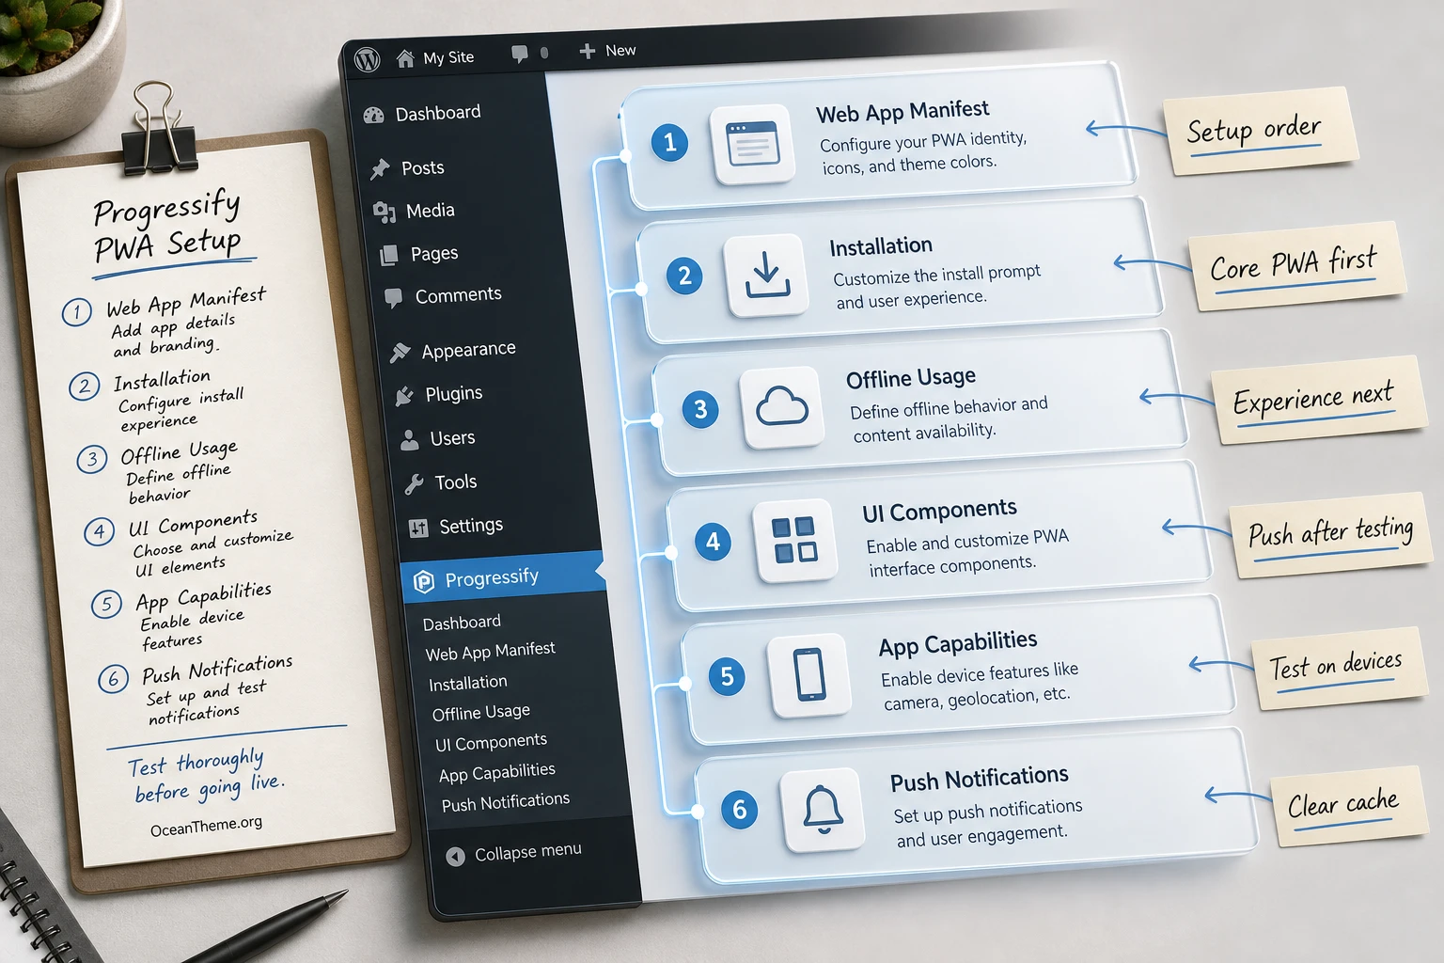Open the My Site link

(435, 58)
